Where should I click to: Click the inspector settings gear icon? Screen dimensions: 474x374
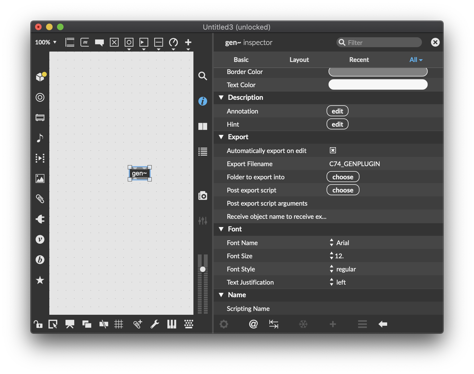[224, 324]
